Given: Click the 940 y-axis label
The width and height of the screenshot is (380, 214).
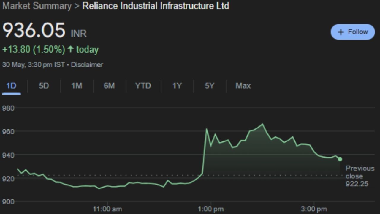Looking at the screenshot, I should point(8,155).
